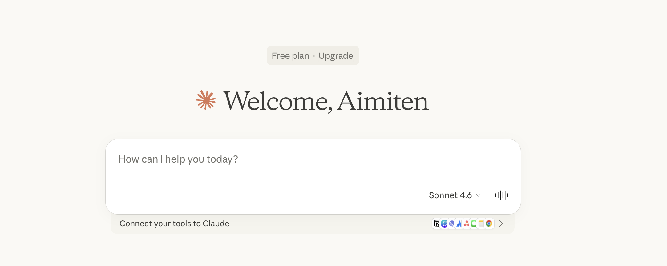
Task: Click the Atlassian connector icon
Action: [x=459, y=224]
